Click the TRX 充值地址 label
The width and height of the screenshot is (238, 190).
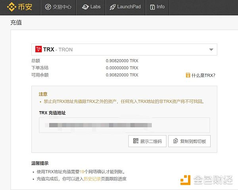(x=52, y=113)
